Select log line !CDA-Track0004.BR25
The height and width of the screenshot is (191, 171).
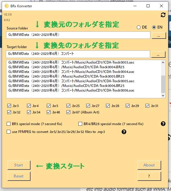click(x=66, y=67)
